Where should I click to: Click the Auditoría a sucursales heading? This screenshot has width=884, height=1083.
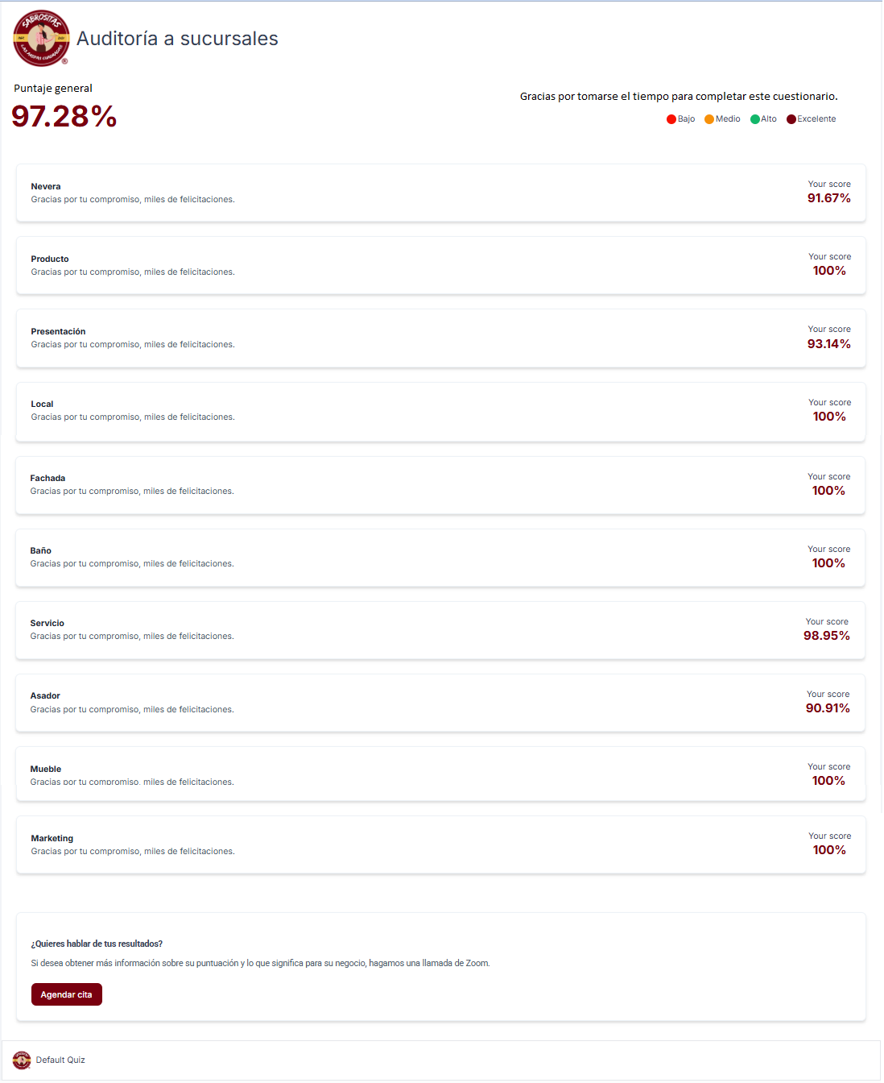[178, 39]
